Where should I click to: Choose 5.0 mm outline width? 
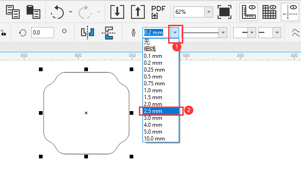point(161,132)
